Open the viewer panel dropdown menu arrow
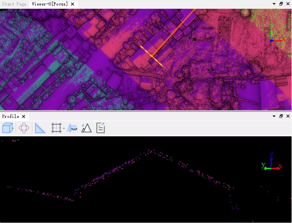 (274, 4)
